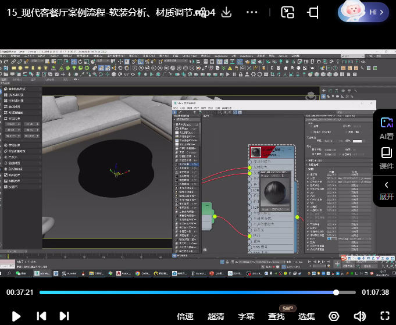
Task: Skip to the next video
Action: click(64, 316)
